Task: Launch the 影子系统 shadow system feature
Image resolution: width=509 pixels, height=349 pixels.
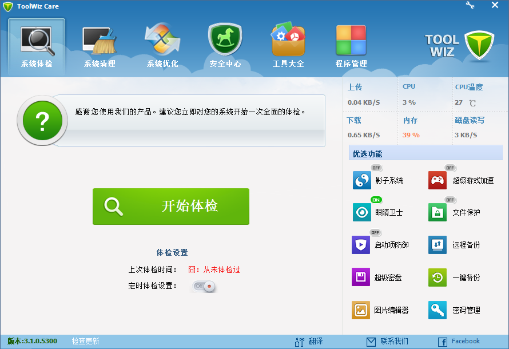Action: tap(361, 180)
